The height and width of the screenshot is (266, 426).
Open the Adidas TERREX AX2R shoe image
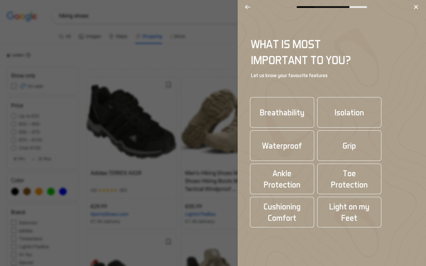point(131,121)
